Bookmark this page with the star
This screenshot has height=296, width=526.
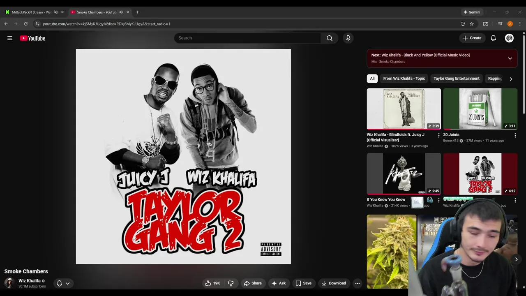472,24
